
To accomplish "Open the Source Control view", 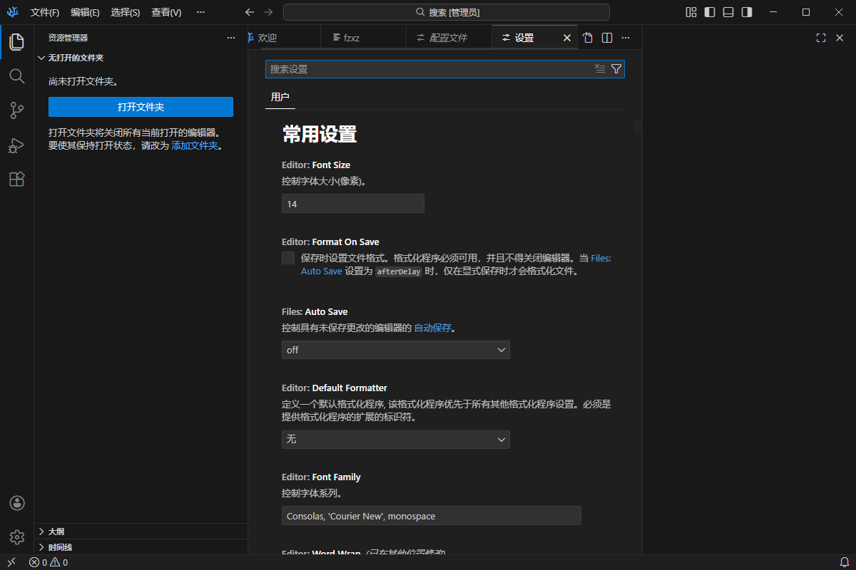I will [x=16, y=110].
